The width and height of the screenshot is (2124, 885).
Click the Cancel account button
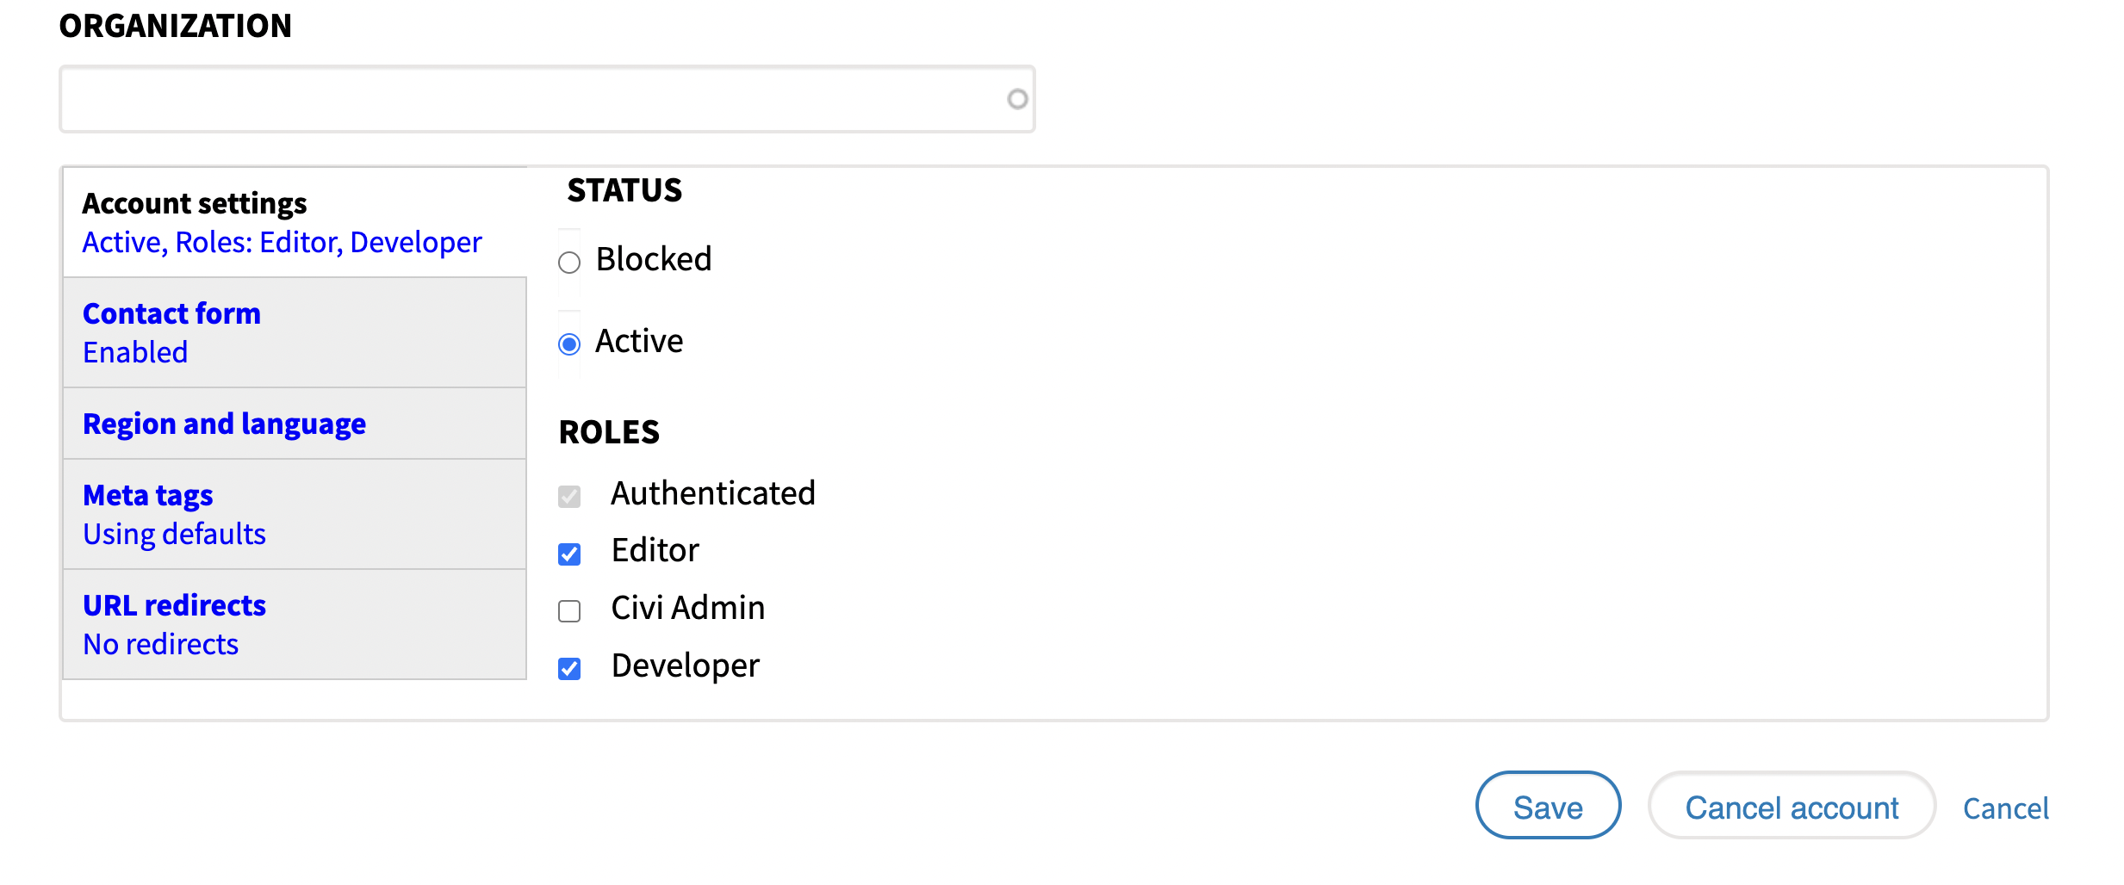tap(1792, 807)
